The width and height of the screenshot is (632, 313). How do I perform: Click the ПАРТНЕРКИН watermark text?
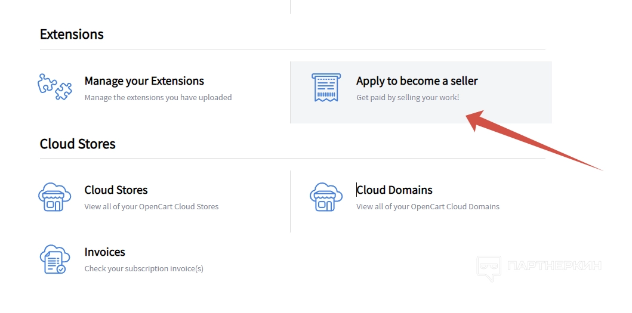tap(554, 266)
